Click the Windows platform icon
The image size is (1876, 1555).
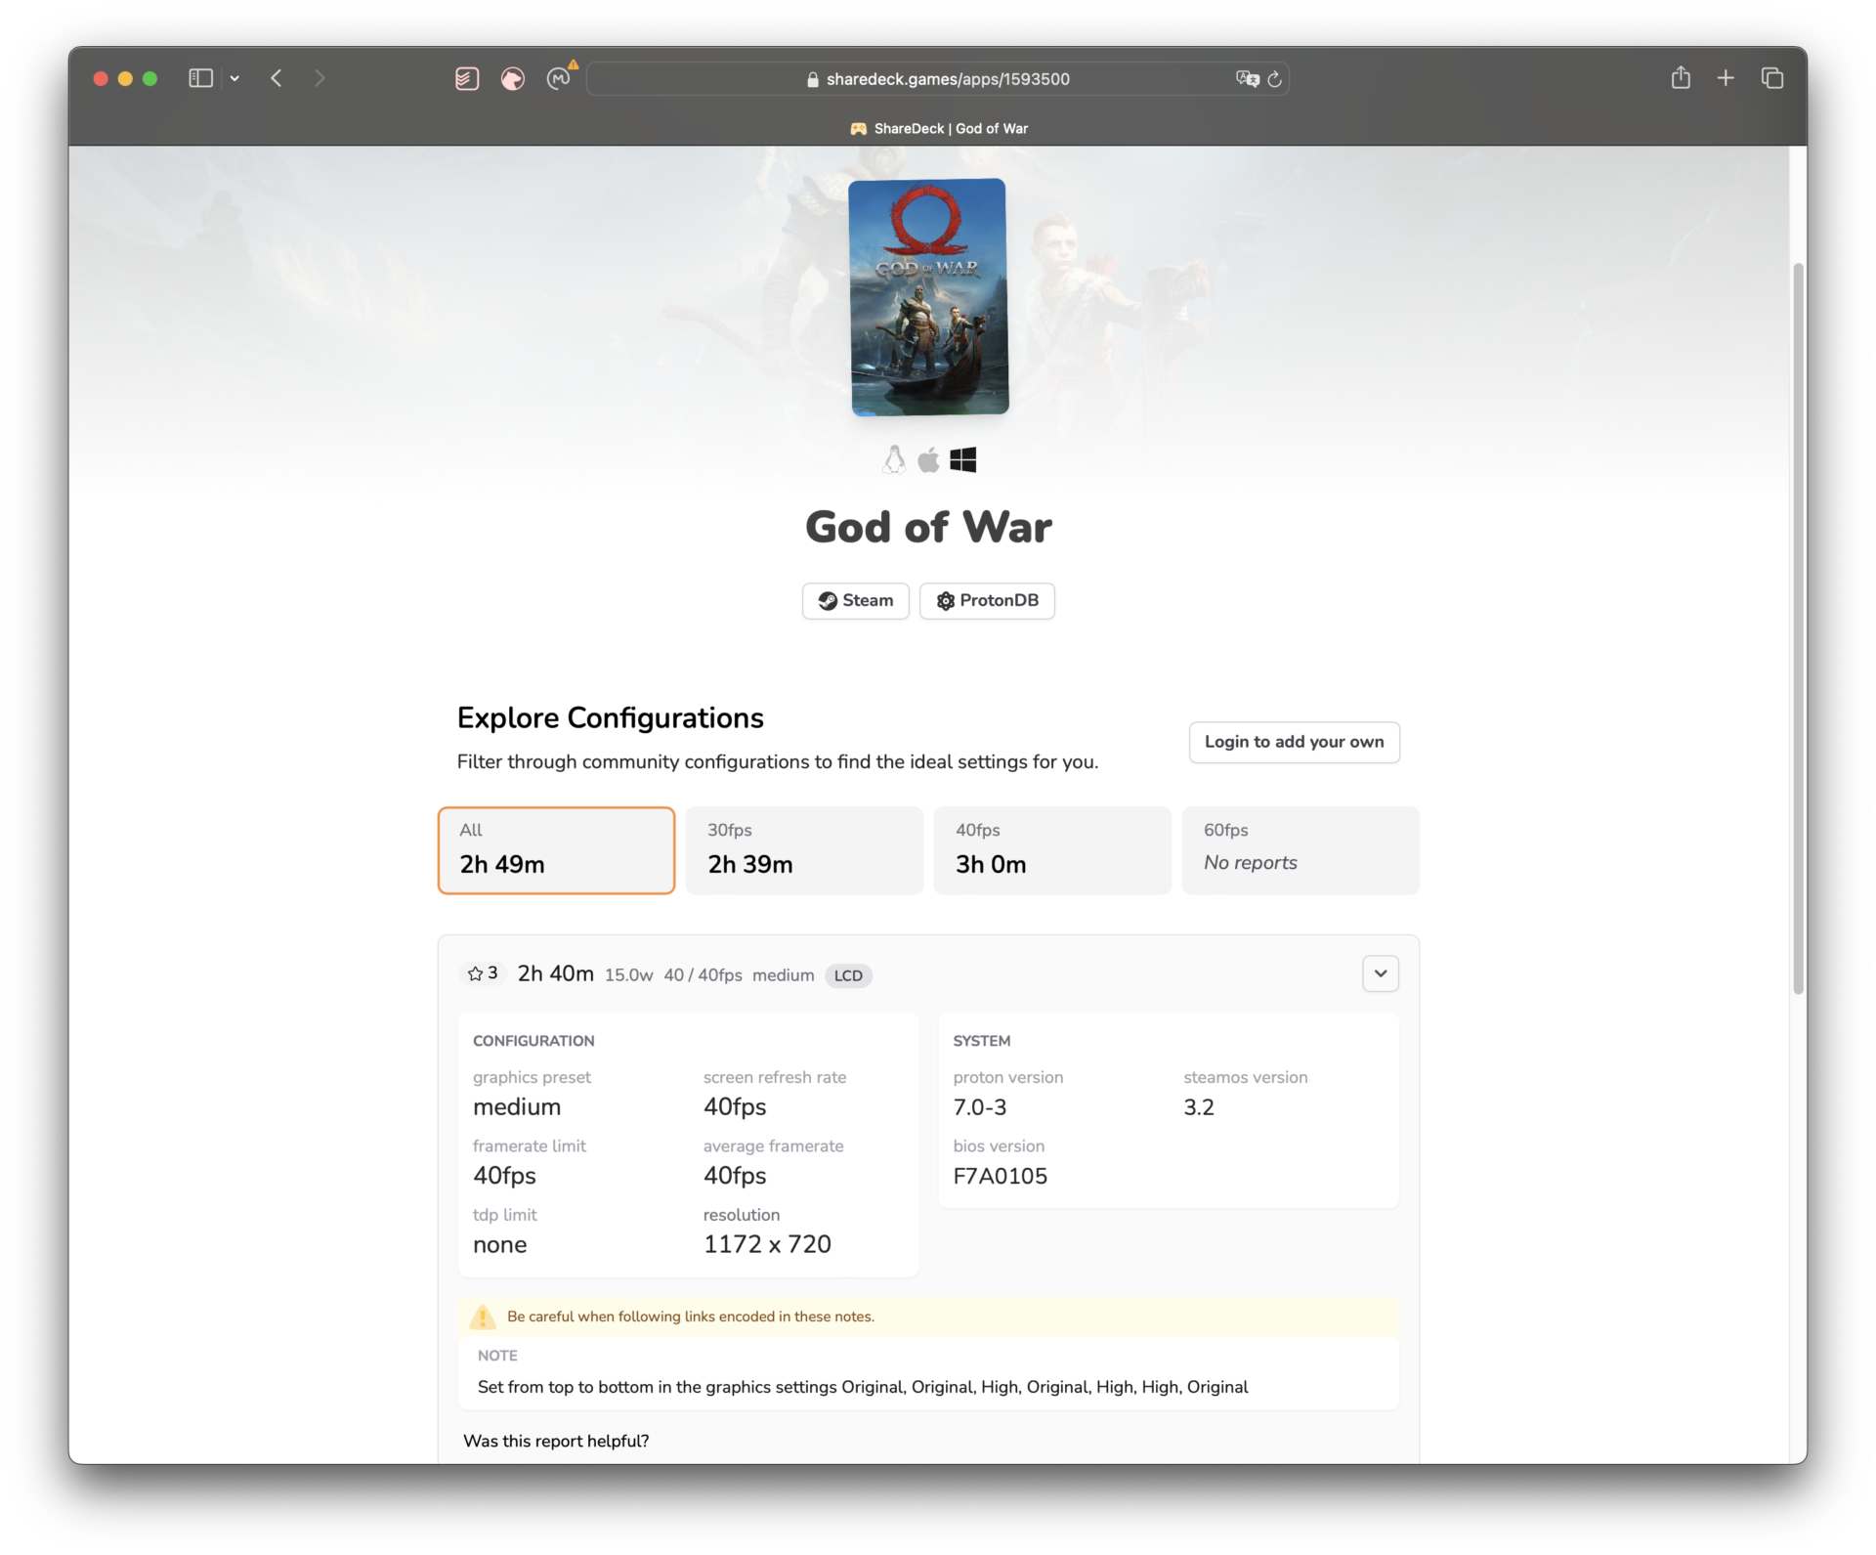click(963, 459)
